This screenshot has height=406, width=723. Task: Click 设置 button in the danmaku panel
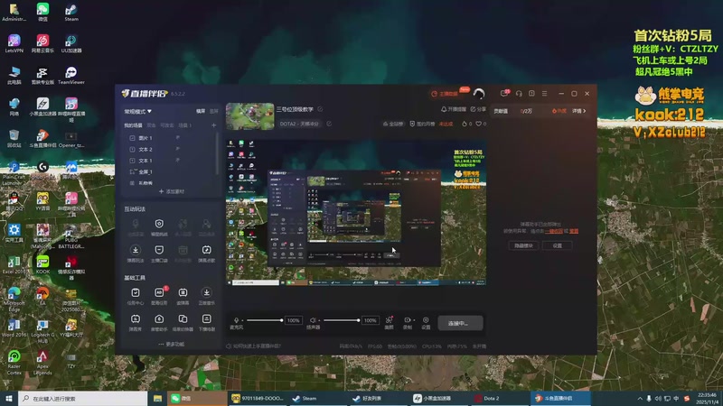click(x=558, y=245)
